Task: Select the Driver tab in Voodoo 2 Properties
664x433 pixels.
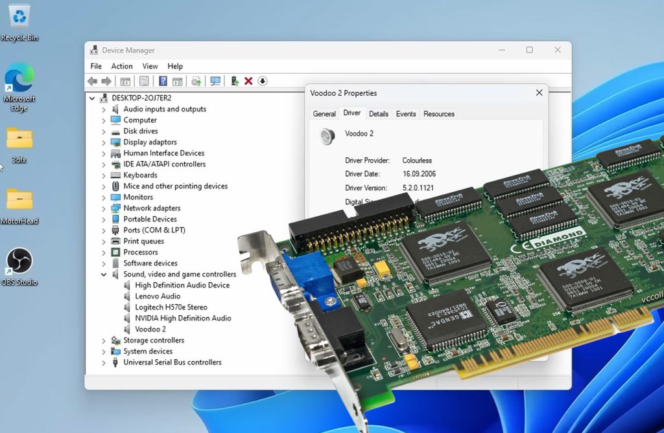Action: pyautogui.click(x=351, y=113)
